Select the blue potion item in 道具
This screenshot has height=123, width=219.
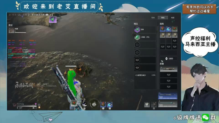click(169, 29)
